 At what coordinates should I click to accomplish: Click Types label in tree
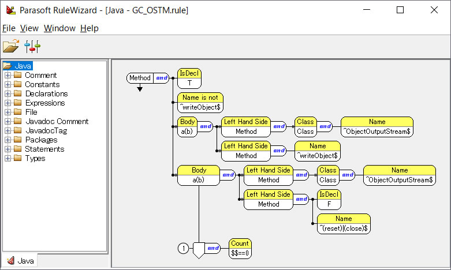click(35, 158)
